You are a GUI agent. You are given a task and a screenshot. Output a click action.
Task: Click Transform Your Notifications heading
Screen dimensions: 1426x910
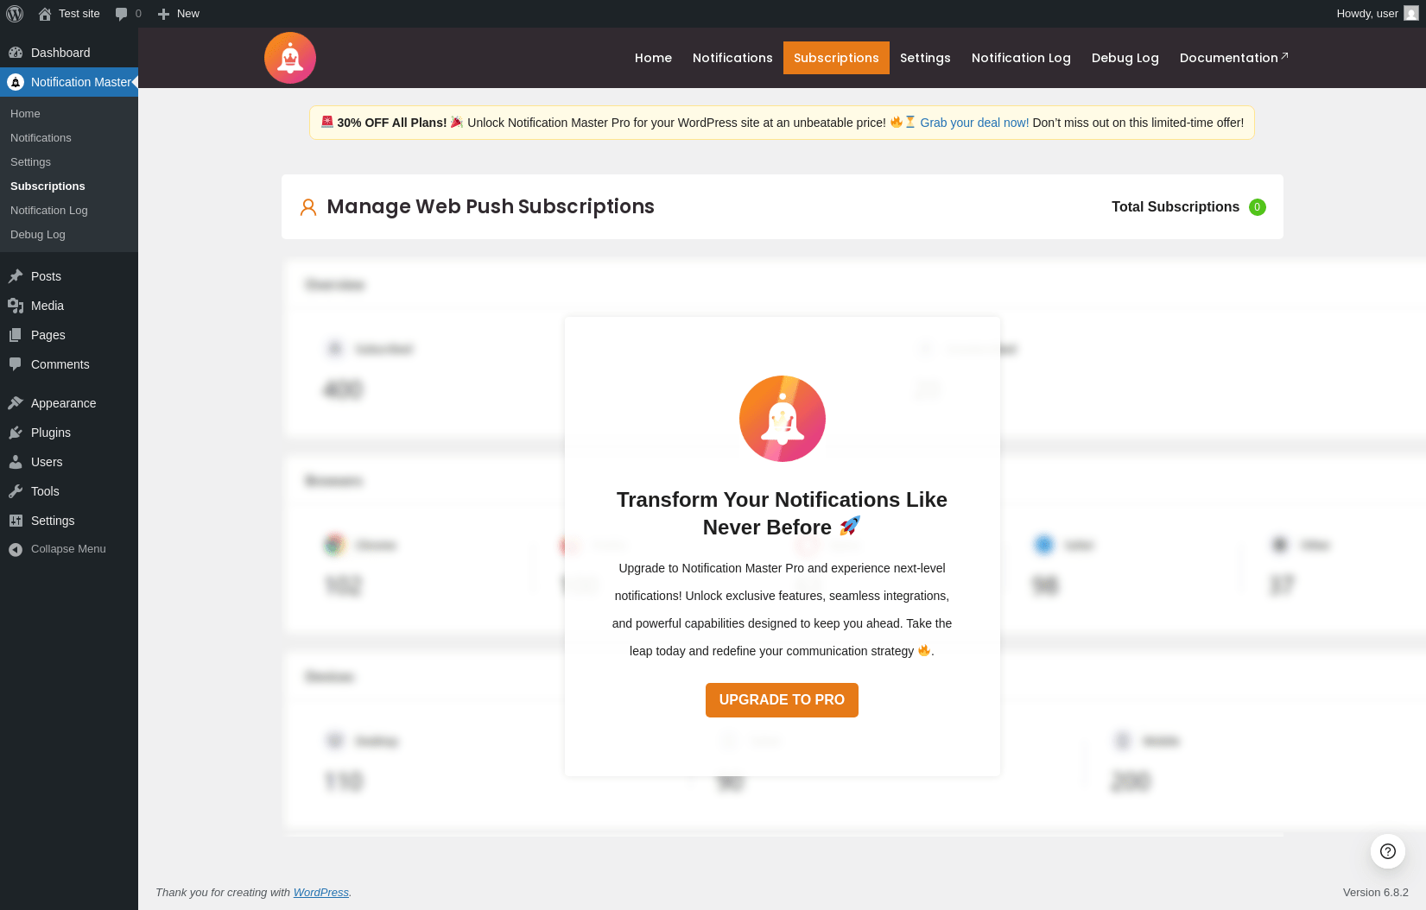tap(782, 514)
